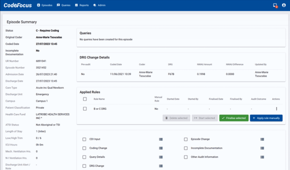This screenshot has width=290, height=170.
Task: Click the Episode Summary heading
Action: click(x=22, y=22)
